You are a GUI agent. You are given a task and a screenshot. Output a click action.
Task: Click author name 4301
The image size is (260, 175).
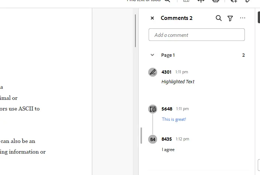click(166, 72)
